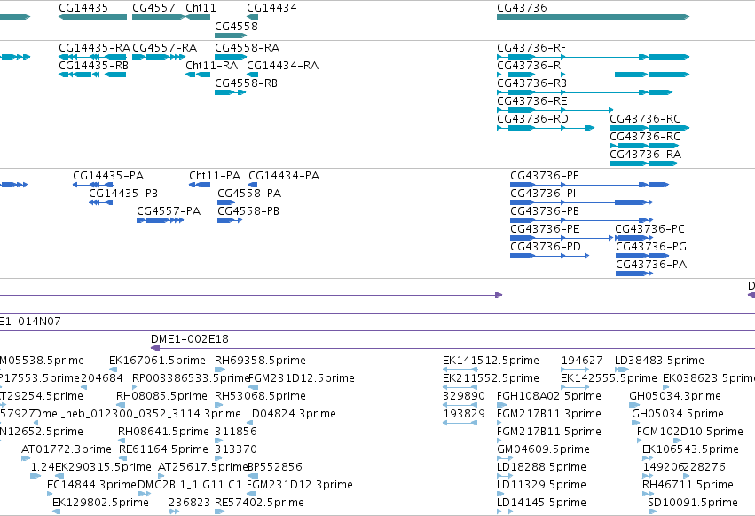
Task: Click the RE61164.5prime EST label
Action: pyautogui.click(x=164, y=450)
